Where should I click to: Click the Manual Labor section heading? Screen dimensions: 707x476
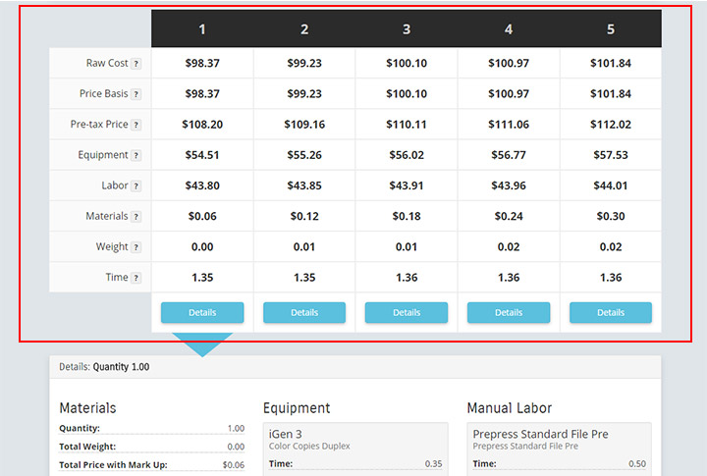(510, 408)
